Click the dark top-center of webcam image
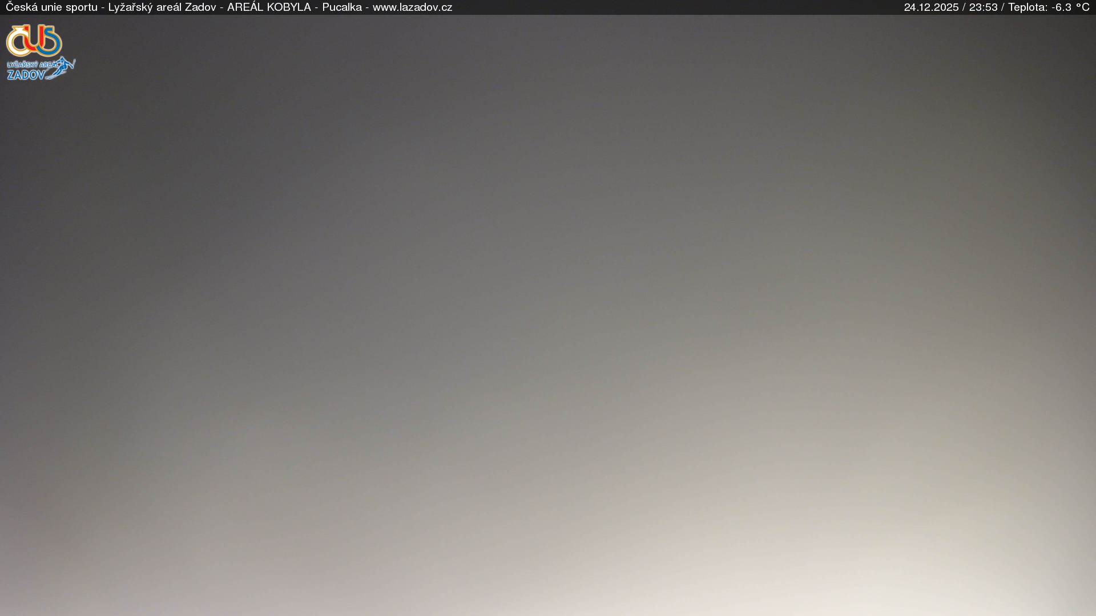1096x616 pixels. point(548,46)
